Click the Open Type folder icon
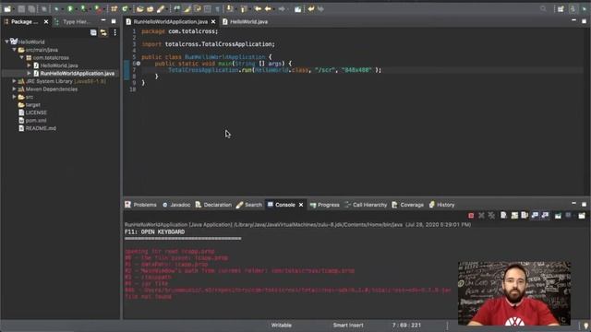Viewport: 591px width, 332px height. [x=139, y=8]
